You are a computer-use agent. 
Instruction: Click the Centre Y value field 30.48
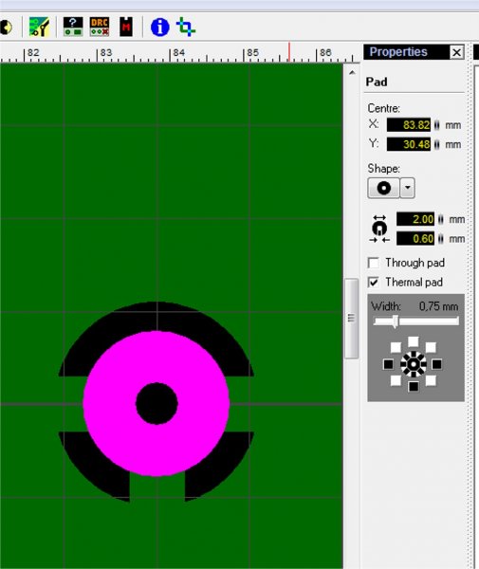click(409, 144)
